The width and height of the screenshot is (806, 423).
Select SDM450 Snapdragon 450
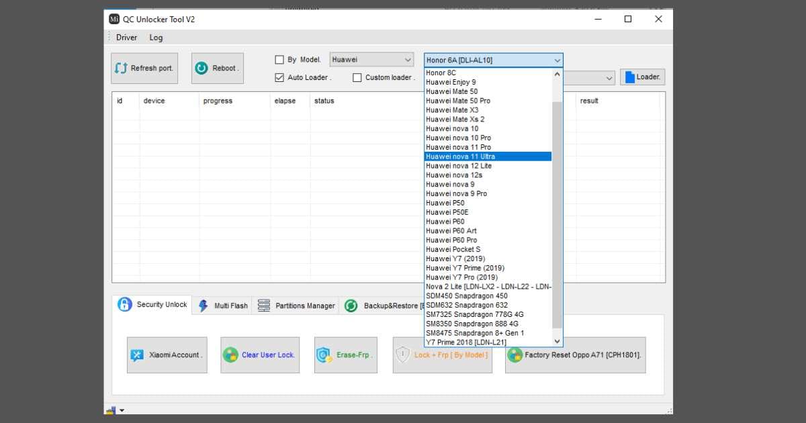[x=488, y=296]
